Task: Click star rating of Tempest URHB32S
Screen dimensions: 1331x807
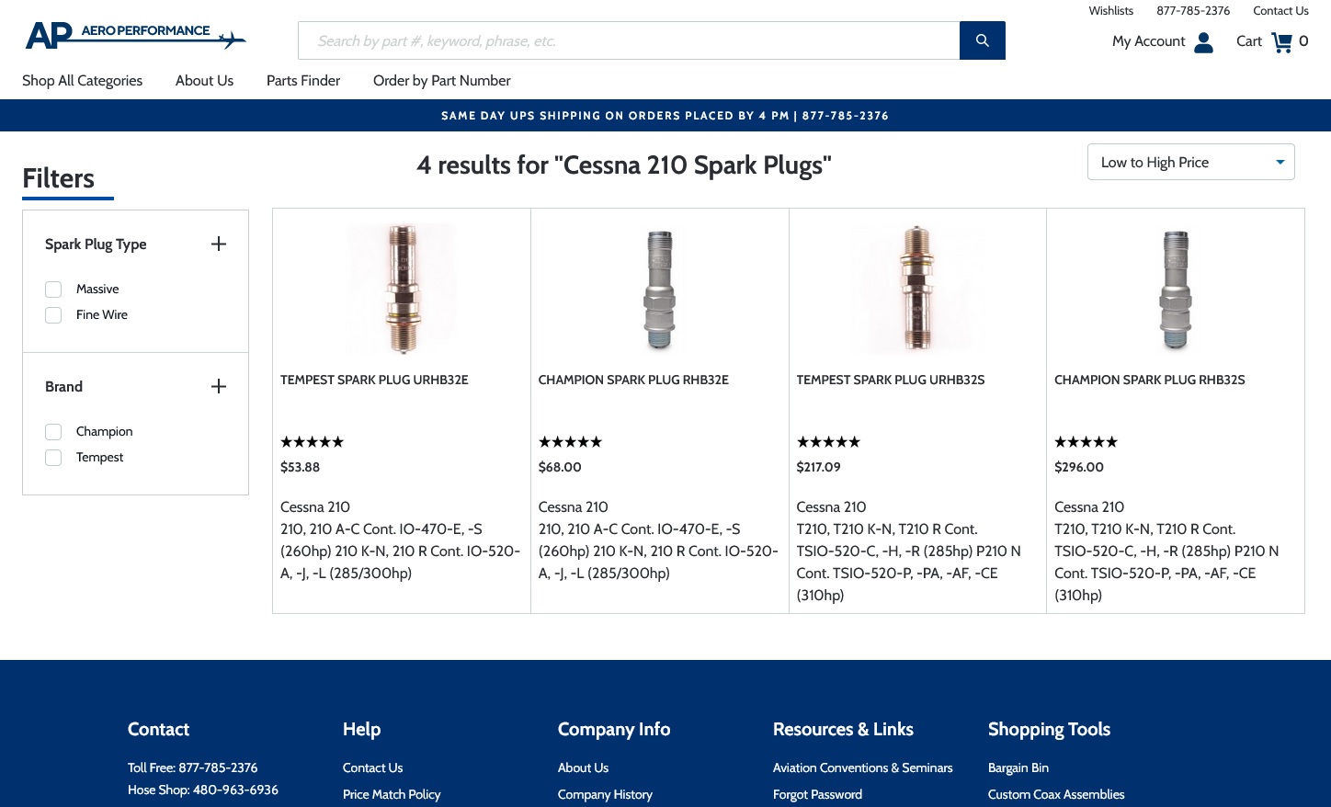Action: click(x=828, y=442)
